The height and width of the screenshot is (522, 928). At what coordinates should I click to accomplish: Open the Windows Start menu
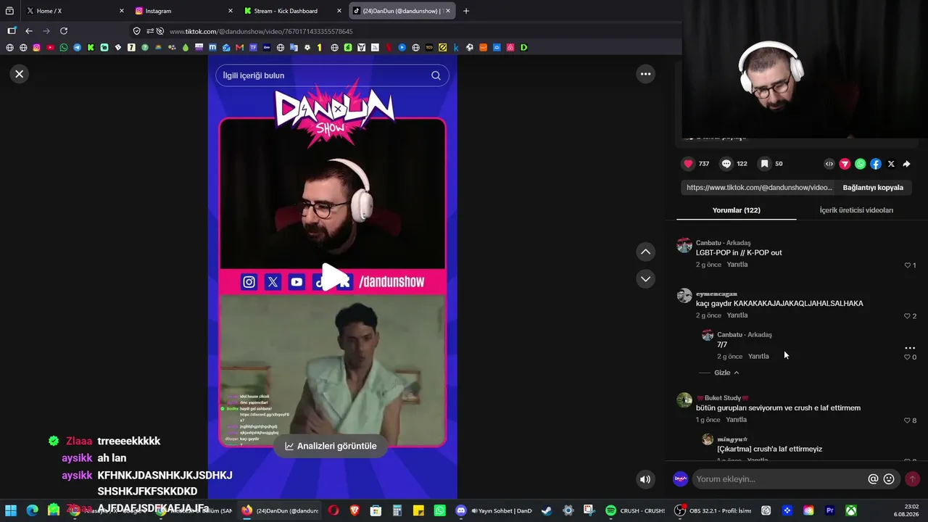11,510
